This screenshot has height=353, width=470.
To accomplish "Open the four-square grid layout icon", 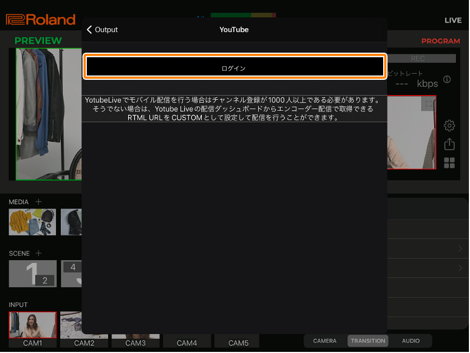I will tap(449, 163).
